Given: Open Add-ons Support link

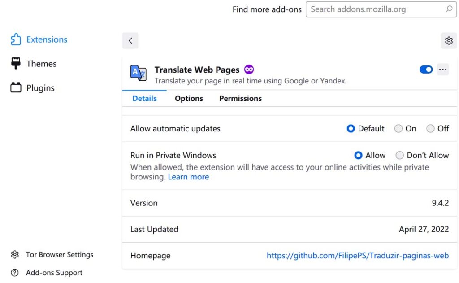Looking at the screenshot, I should tap(54, 272).
